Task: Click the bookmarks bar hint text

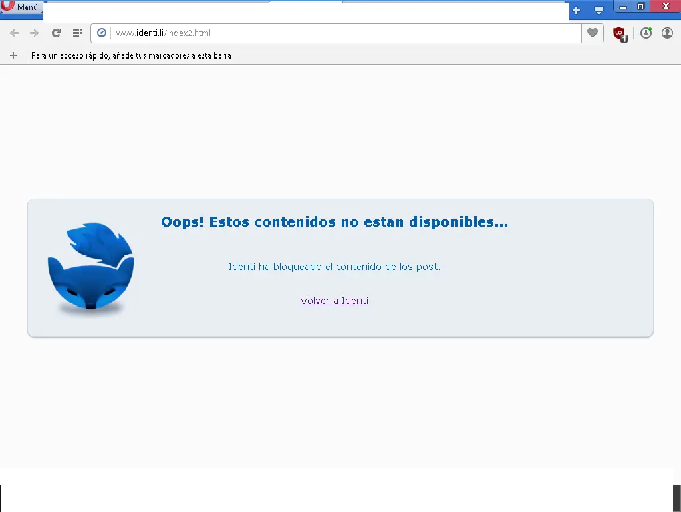Action: [131, 56]
